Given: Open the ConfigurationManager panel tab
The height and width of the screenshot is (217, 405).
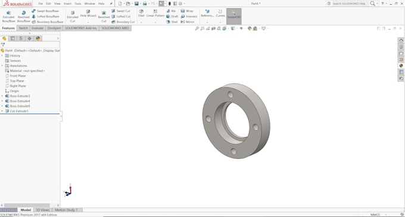Looking at the screenshot, I should pos(21,39).
